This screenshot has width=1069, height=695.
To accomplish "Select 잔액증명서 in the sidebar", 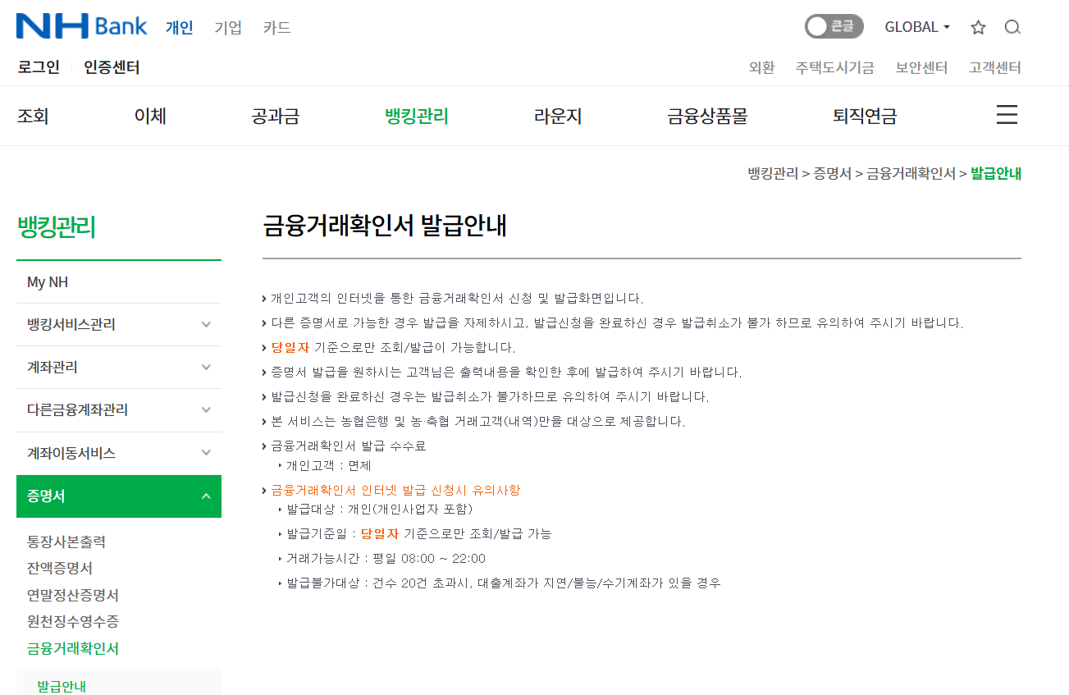I will (60, 568).
